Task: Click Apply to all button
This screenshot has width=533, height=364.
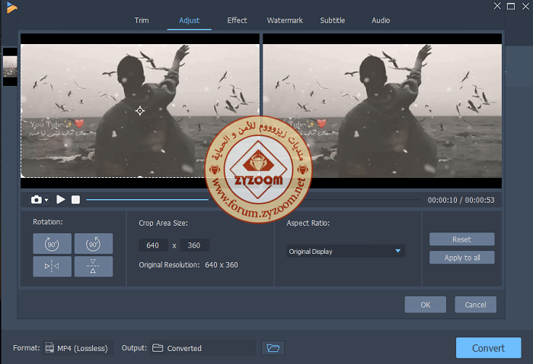Action: (461, 258)
